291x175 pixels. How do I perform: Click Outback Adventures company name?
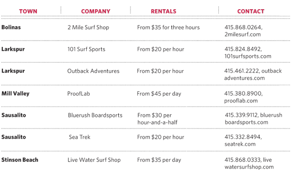(x=93, y=71)
